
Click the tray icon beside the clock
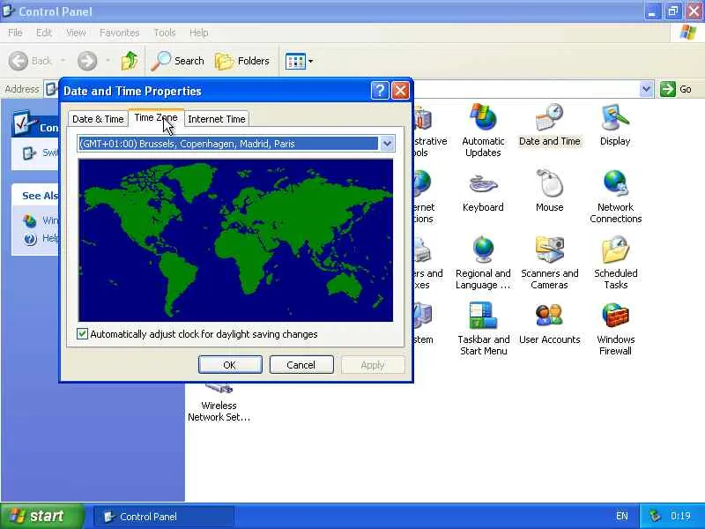[x=655, y=516]
